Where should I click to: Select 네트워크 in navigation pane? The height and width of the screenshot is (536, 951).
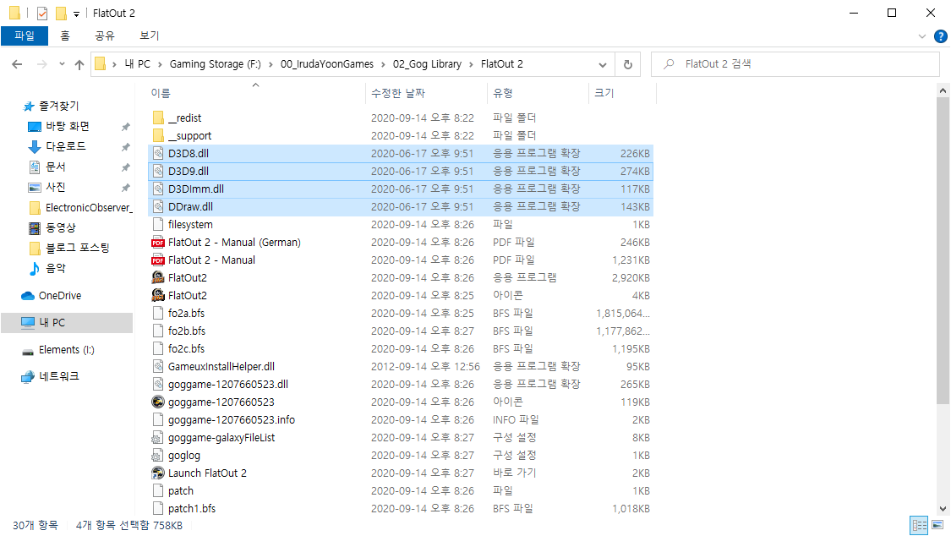59,376
